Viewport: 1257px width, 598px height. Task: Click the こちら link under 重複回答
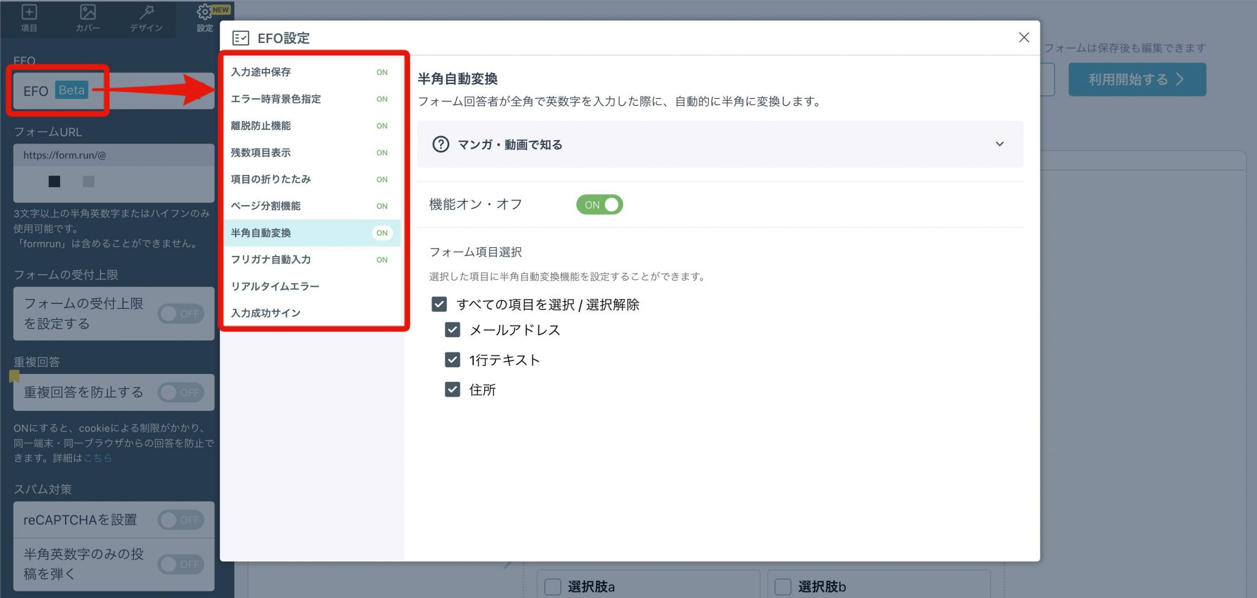(x=98, y=457)
